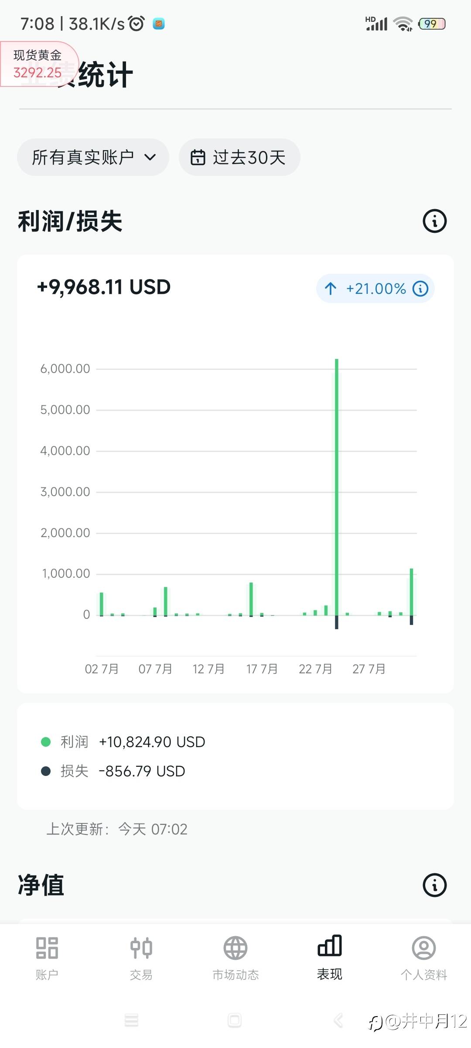Open 个人资料 profile icon
Image resolution: width=471 pixels, height=1048 pixels.
(x=424, y=948)
